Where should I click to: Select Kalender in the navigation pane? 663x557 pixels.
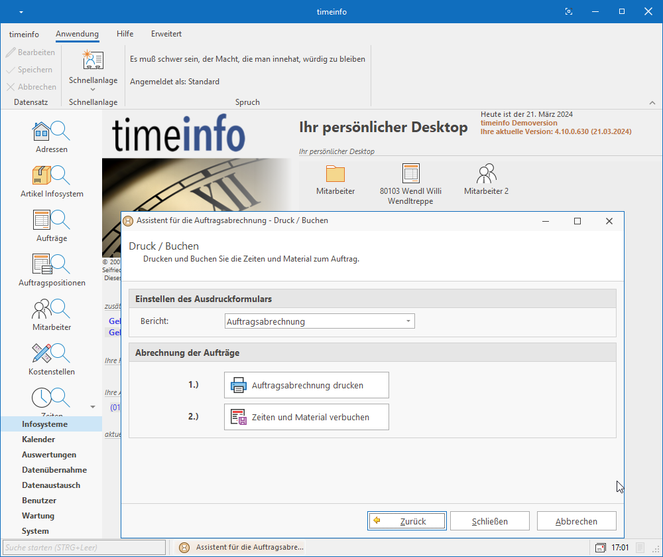(x=38, y=439)
